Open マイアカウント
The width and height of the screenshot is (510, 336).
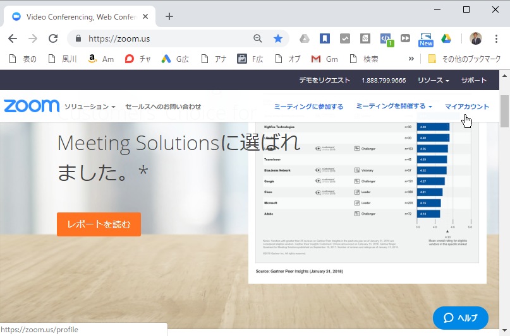466,107
